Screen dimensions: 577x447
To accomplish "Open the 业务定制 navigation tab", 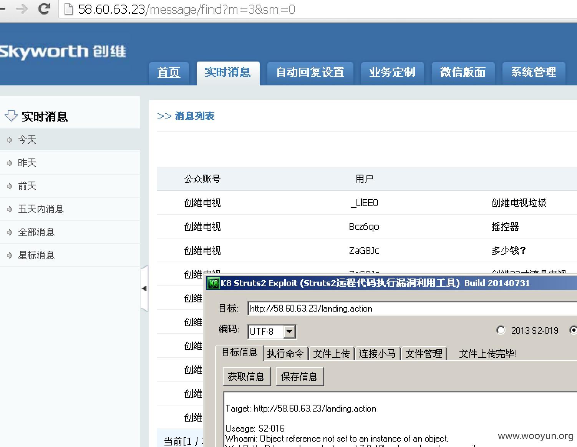I will [392, 73].
